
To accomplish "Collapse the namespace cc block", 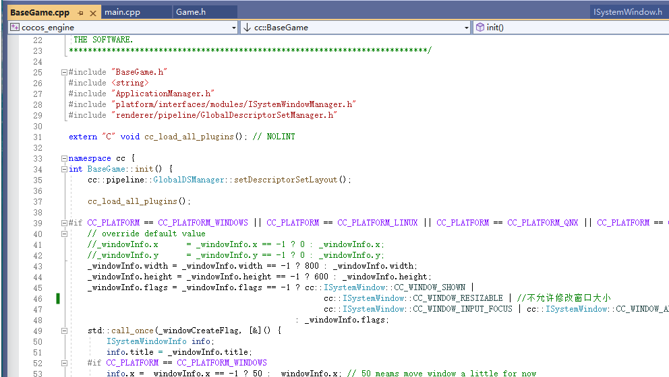I will [x=64, y=158].
